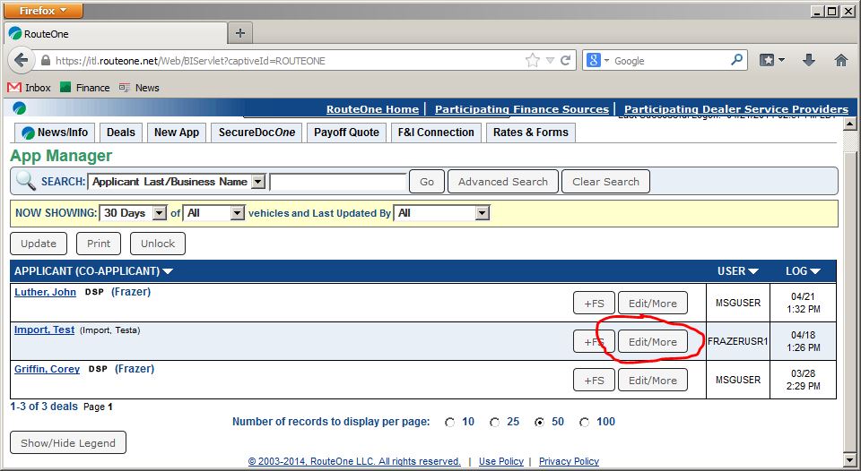
Task: Select 100 records per page
Action: point(584,423)
